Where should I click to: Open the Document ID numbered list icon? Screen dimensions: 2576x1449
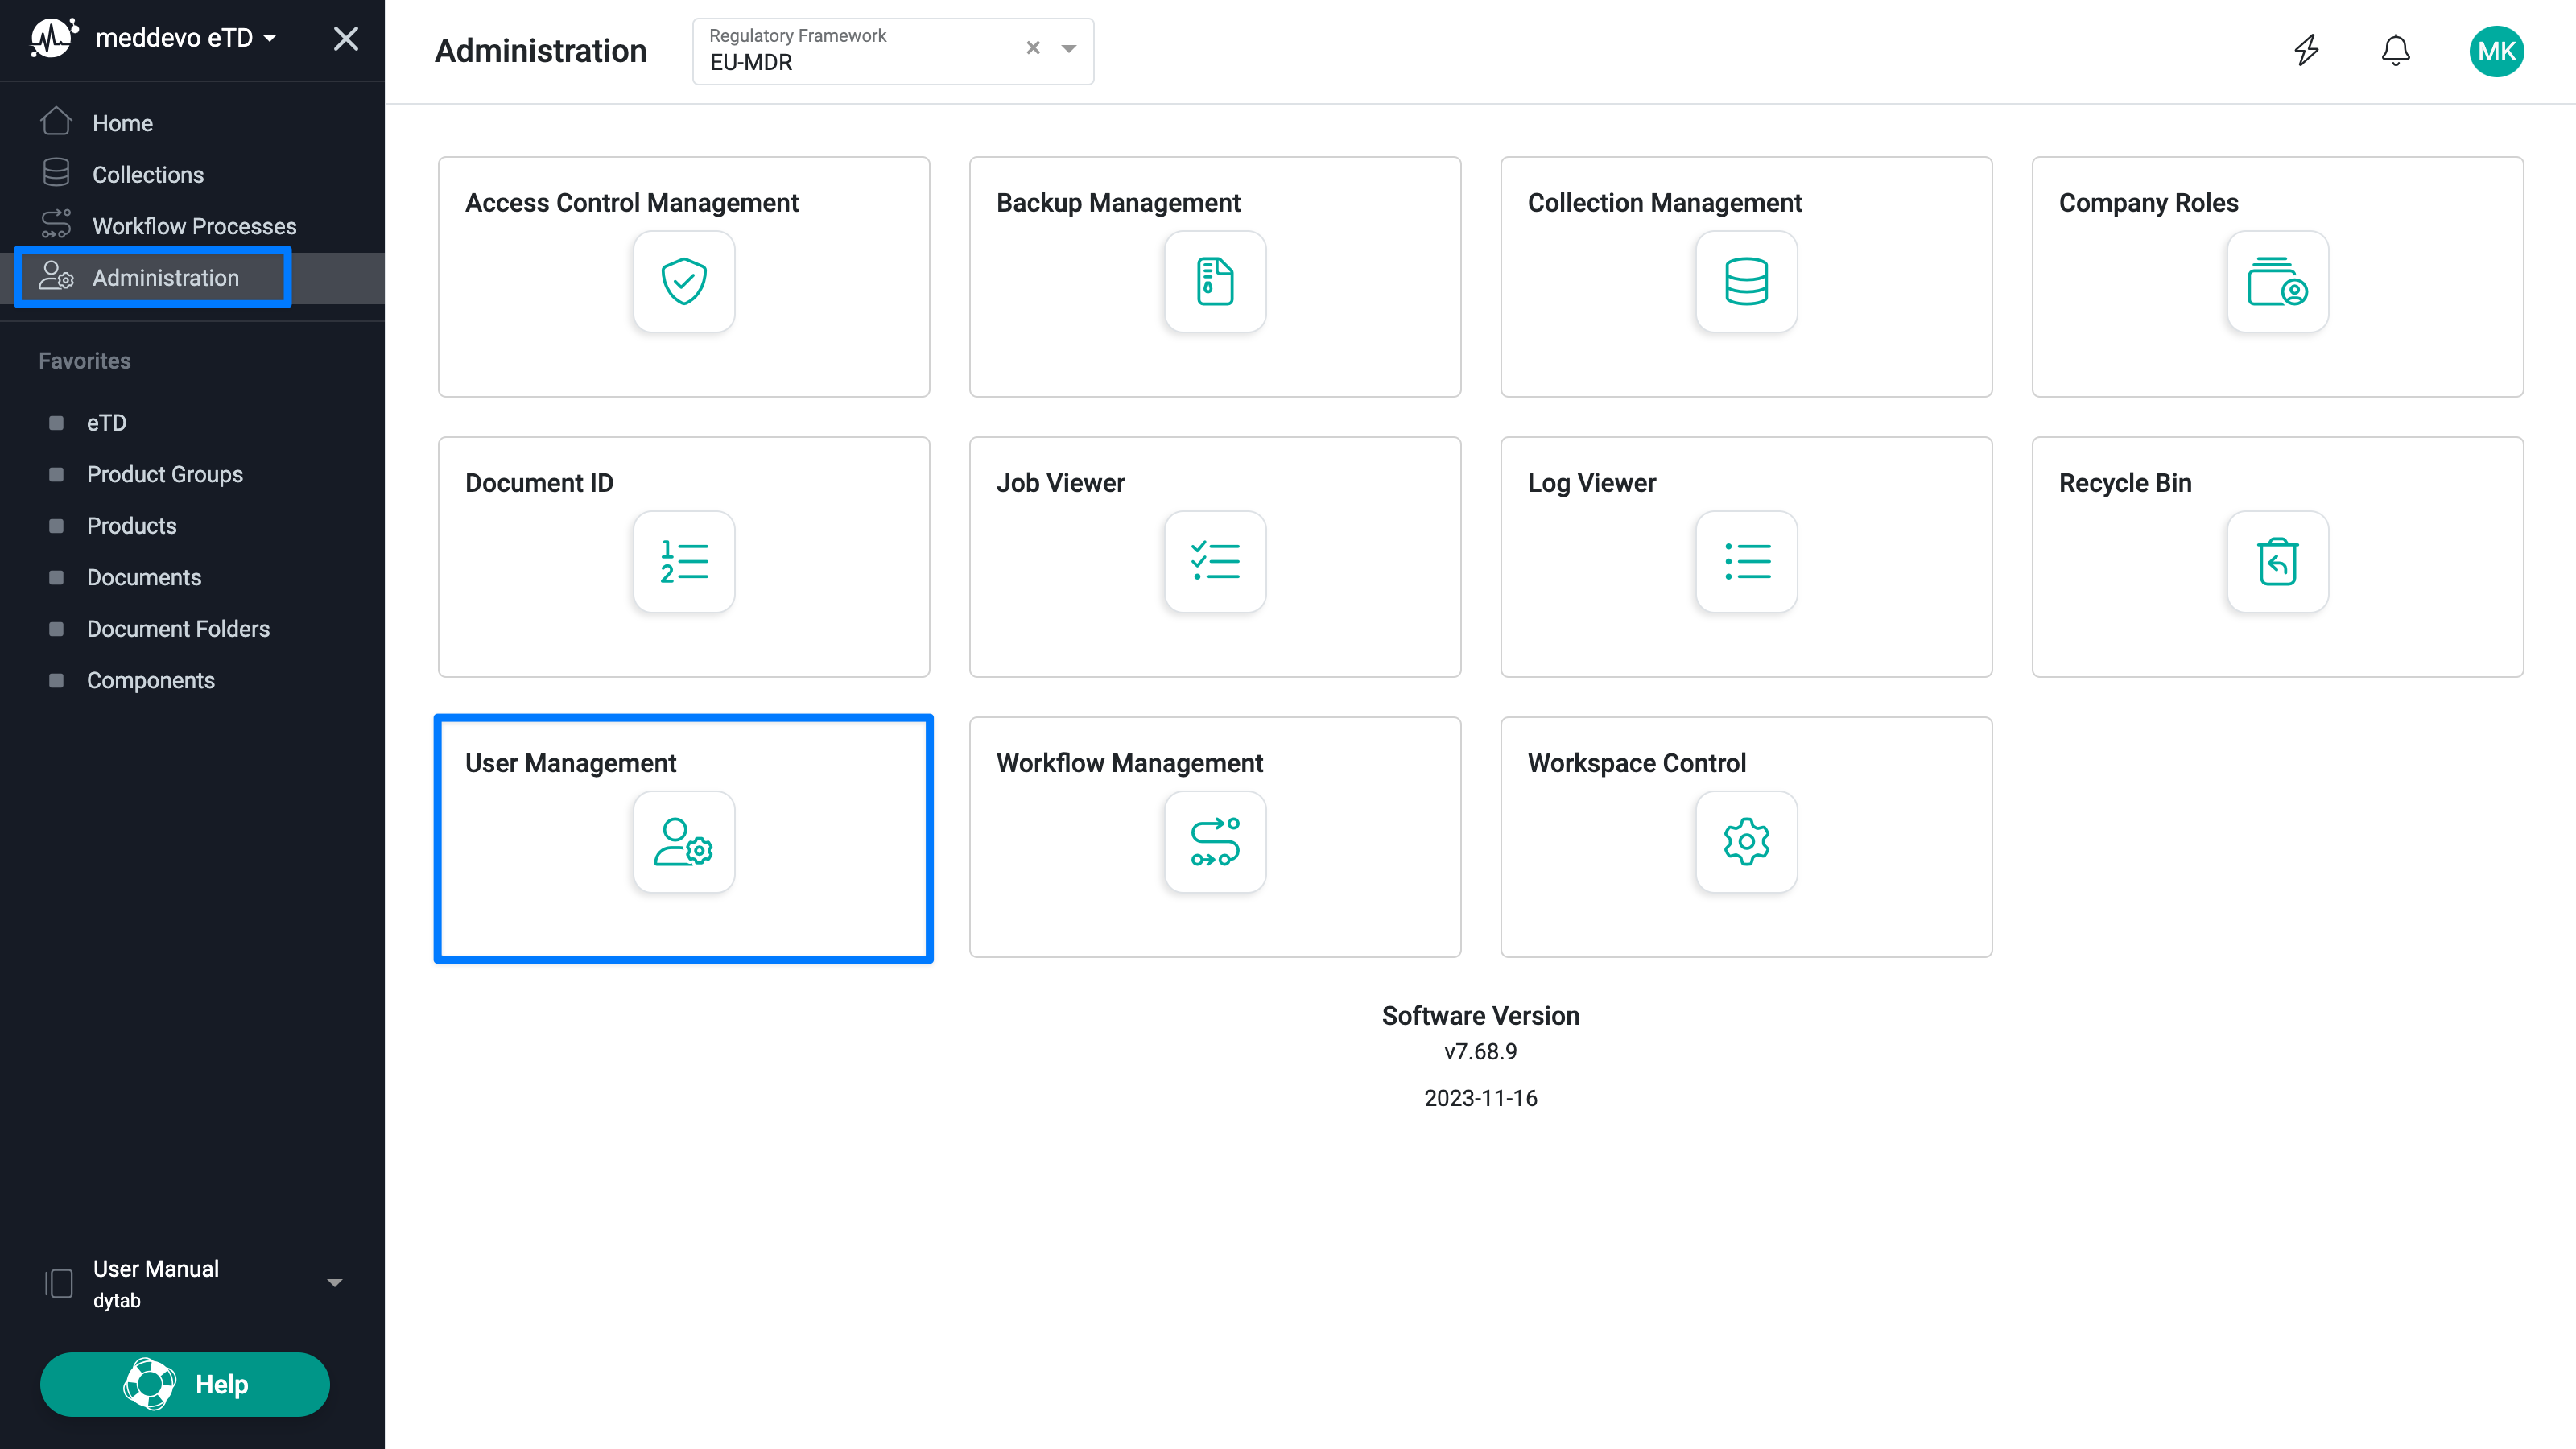[684, 561]
